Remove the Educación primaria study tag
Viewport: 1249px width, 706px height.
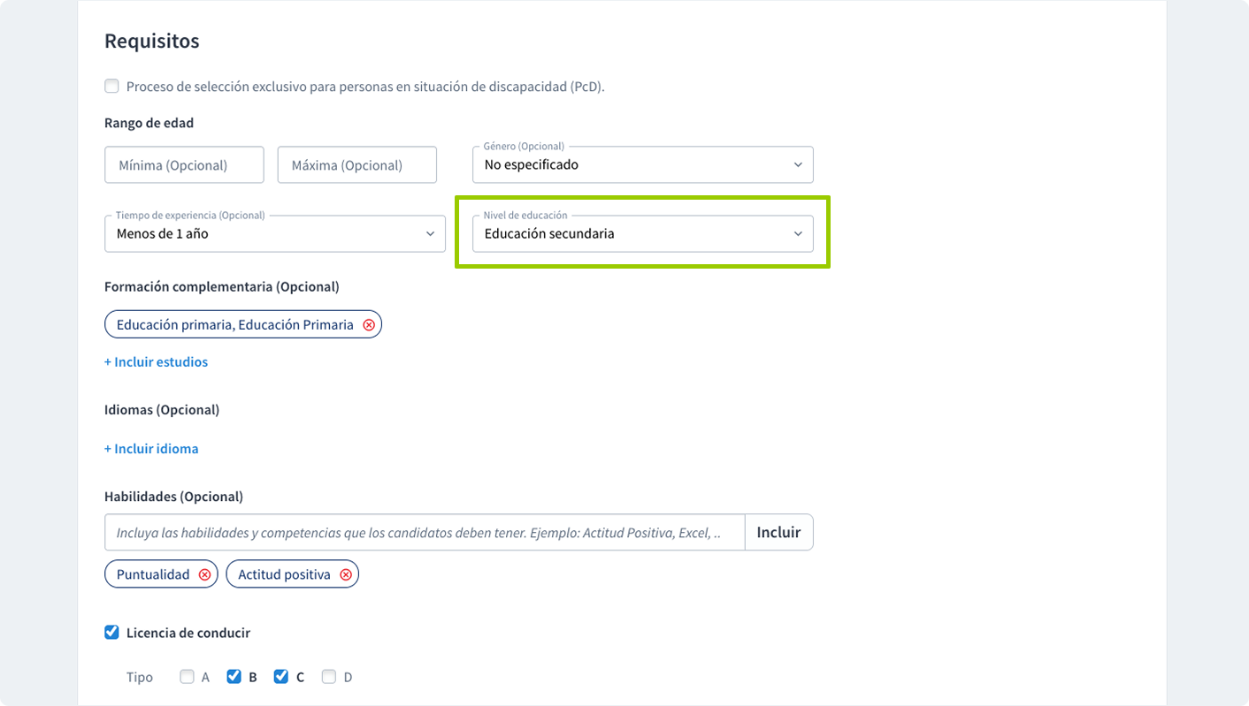coord(369,325)
